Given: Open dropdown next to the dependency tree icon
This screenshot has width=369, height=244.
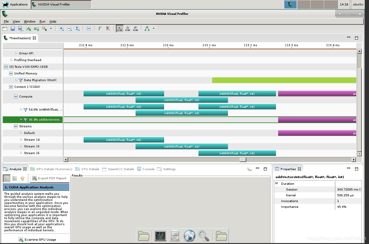Looking at the screenshot, I should [153, 29].
